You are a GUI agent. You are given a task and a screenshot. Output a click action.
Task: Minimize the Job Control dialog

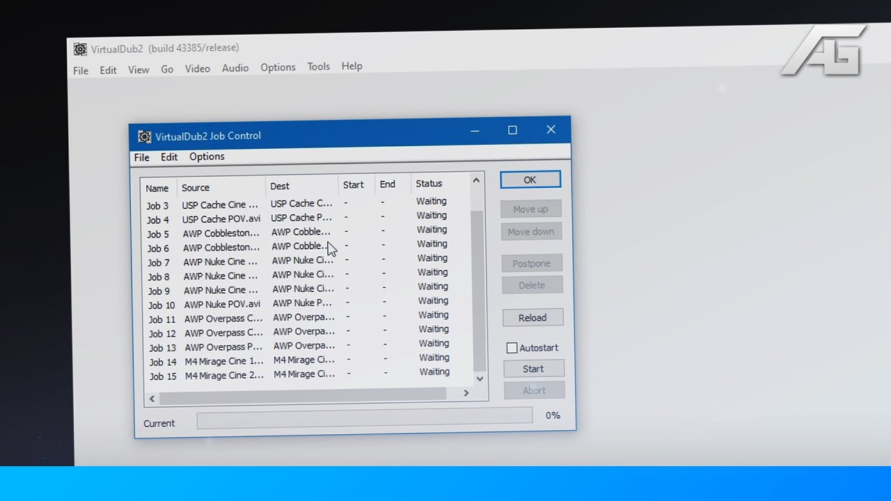475,131
